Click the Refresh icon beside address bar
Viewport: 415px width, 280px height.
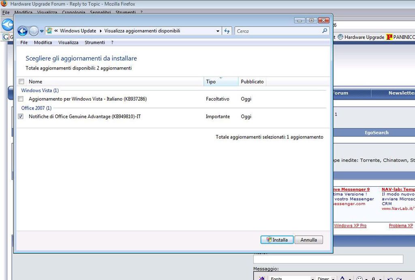[x=227, y=31]
